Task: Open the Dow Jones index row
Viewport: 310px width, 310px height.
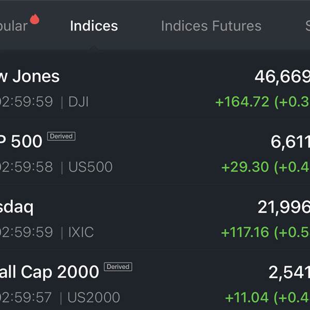Action: pyautogui.click(x=30, y=76)
